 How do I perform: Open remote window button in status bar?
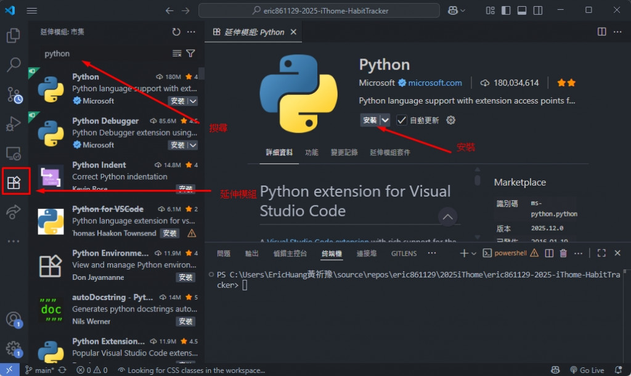click(9, 370)
